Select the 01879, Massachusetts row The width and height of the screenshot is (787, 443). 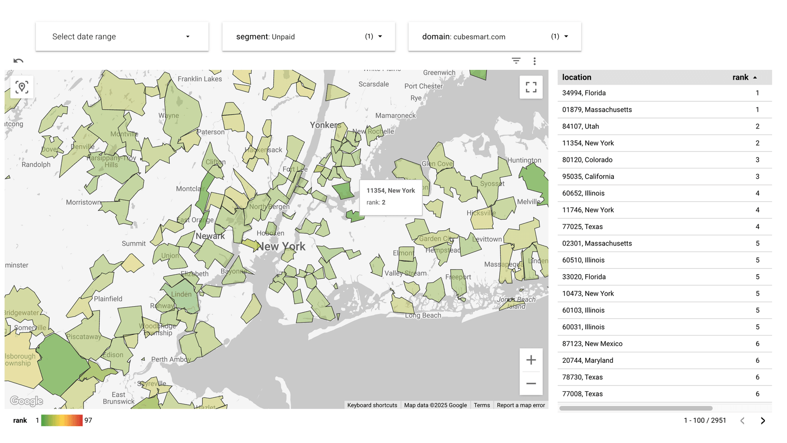pyautogui.click(x=665, y=110)
